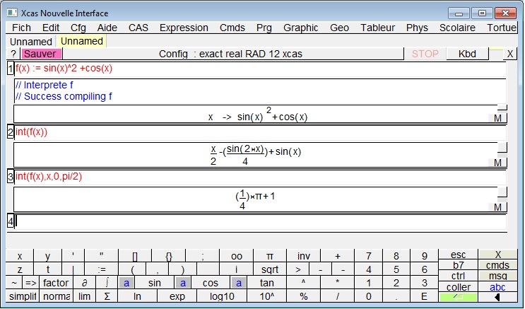Screen dimensions: 525x309
Task: Open the M menu for result 3
Action: pos(497,207)
